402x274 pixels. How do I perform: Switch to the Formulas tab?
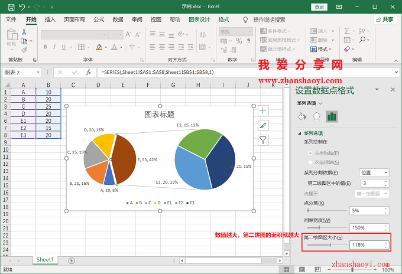(99, 19)
